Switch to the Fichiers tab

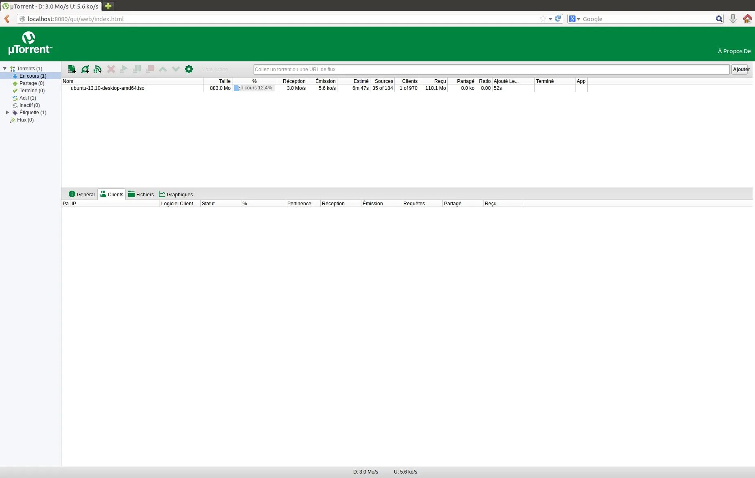click(141, 194)
